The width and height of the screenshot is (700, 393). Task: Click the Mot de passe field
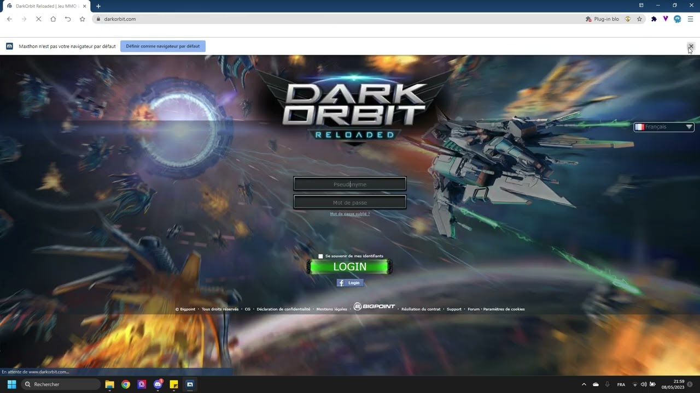pyautogui.click(x=350, y=203)
